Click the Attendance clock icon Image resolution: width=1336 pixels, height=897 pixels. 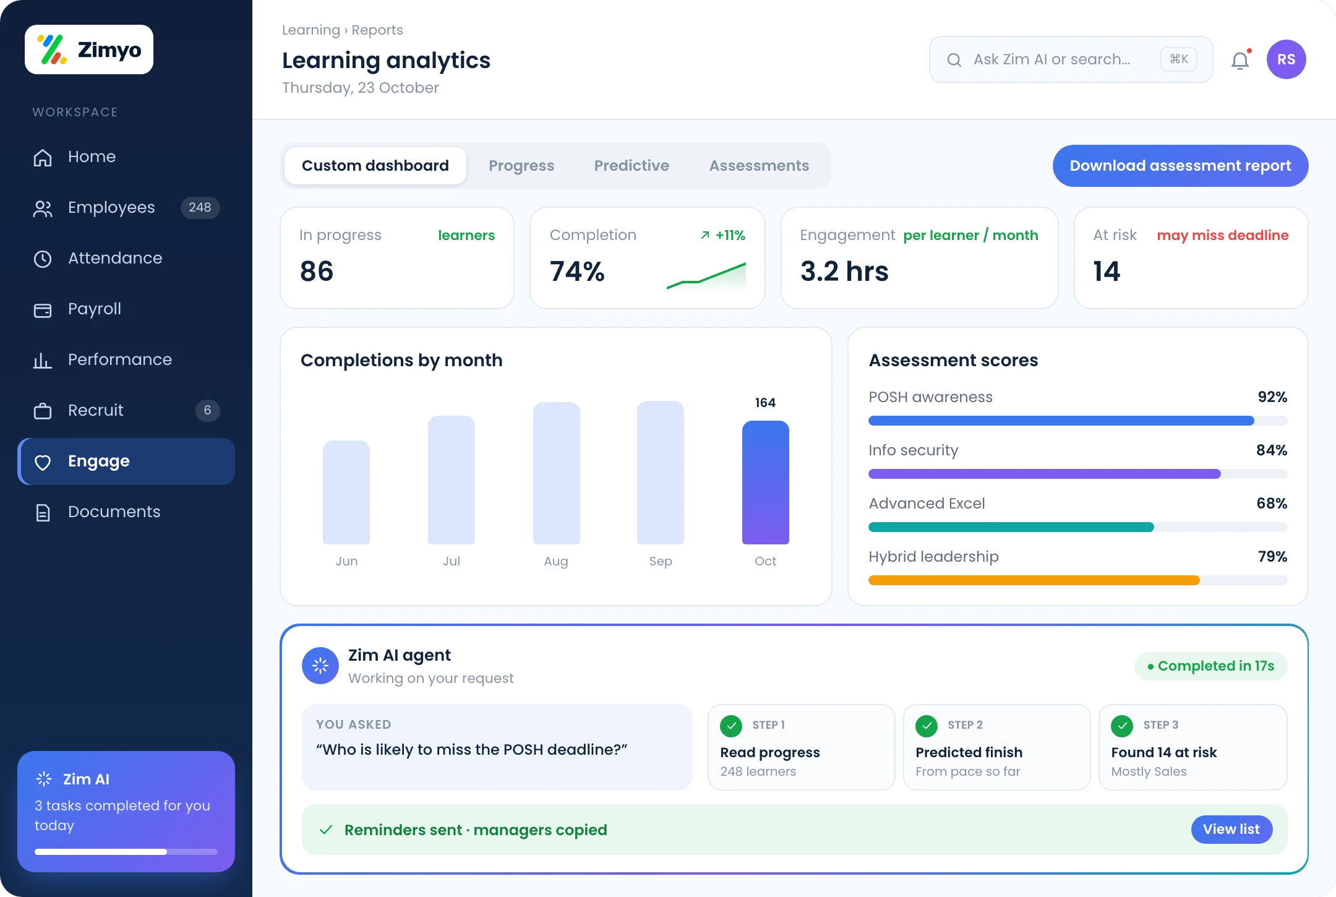click(43, 259)
